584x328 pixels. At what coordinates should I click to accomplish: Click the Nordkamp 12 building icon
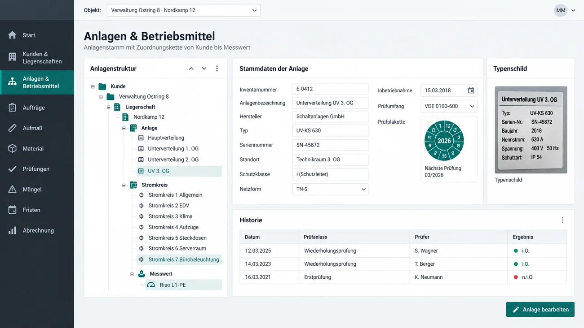point(126,117)
